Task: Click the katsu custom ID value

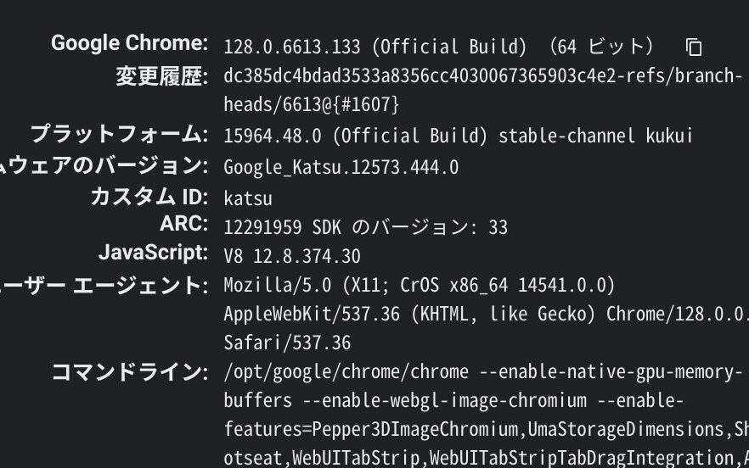Action: (248, 198)
